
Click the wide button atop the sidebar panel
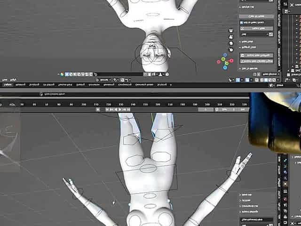click(x=256, y=16)
